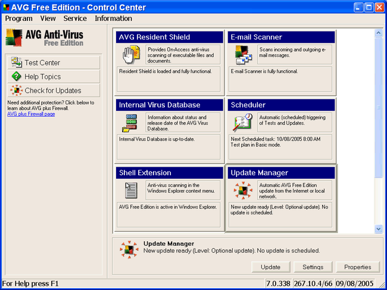Click 'Automatic (scheduled) triggering' description

[x=292, y=120]
